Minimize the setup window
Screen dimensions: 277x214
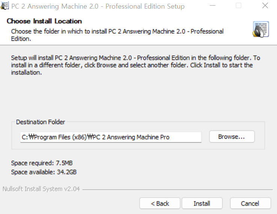coord(212,6)
